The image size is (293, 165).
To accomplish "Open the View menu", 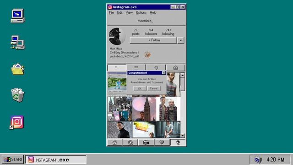I will click(129, 12).
